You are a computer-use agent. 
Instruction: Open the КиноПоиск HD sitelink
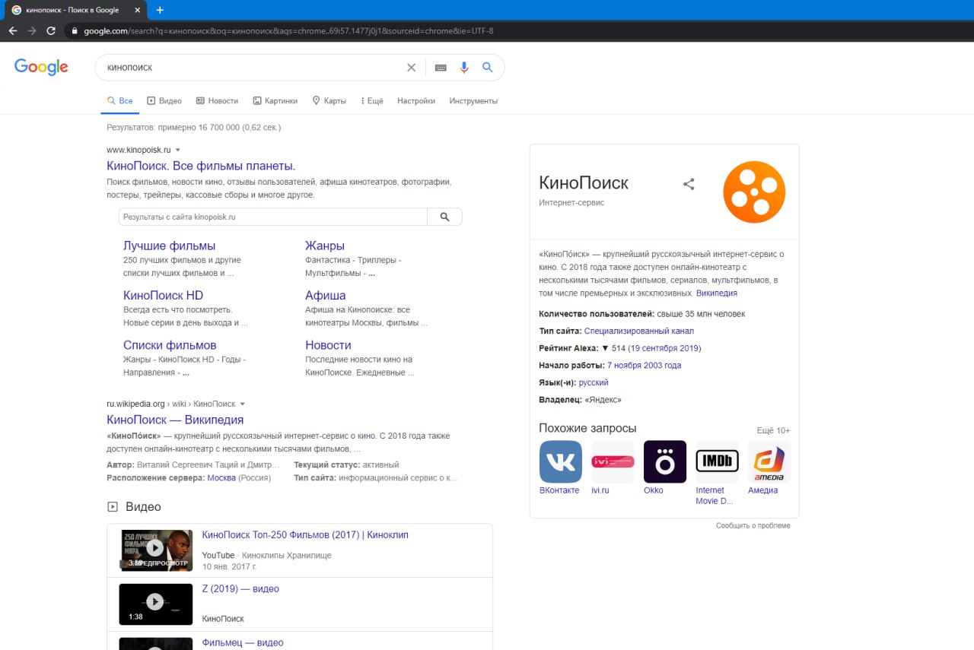point(163,295)
